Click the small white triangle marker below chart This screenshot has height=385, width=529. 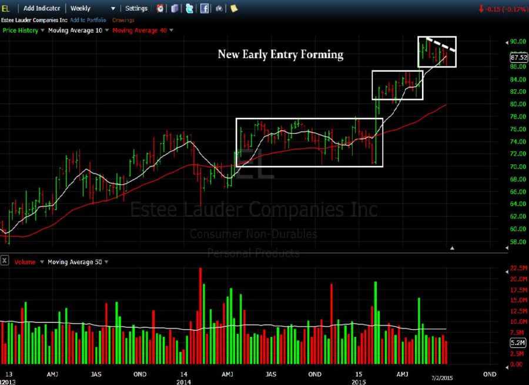452,248
